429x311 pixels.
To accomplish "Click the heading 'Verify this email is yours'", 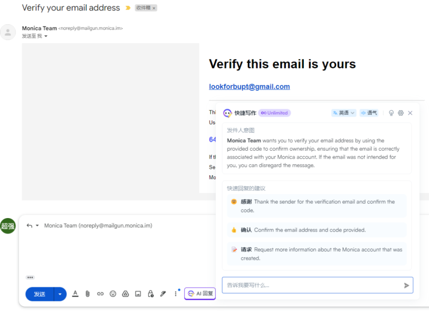I will [x=282, y=64].
